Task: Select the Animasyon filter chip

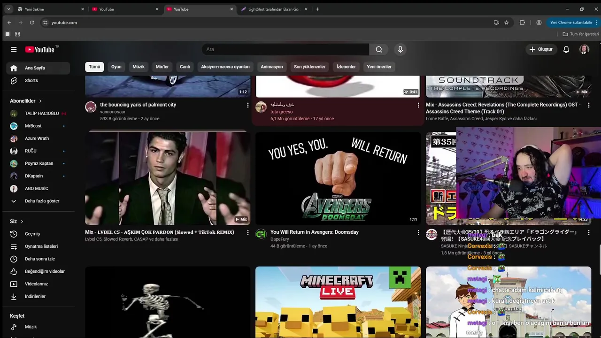Action: click(x=272, y=67)
